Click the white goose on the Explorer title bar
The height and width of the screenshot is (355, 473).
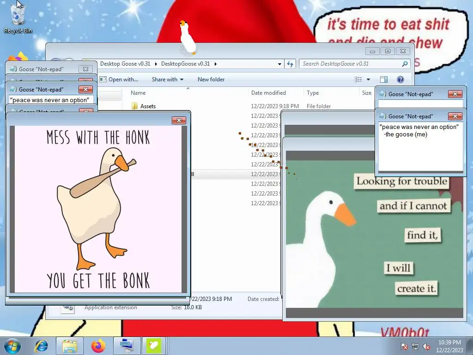(x=188, y=38)
